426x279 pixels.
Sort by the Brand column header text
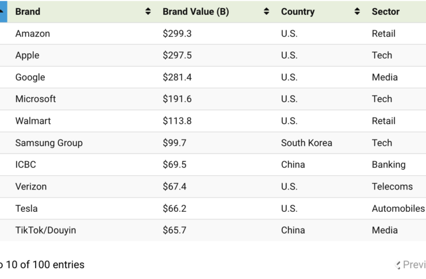[x=28, y=11]
